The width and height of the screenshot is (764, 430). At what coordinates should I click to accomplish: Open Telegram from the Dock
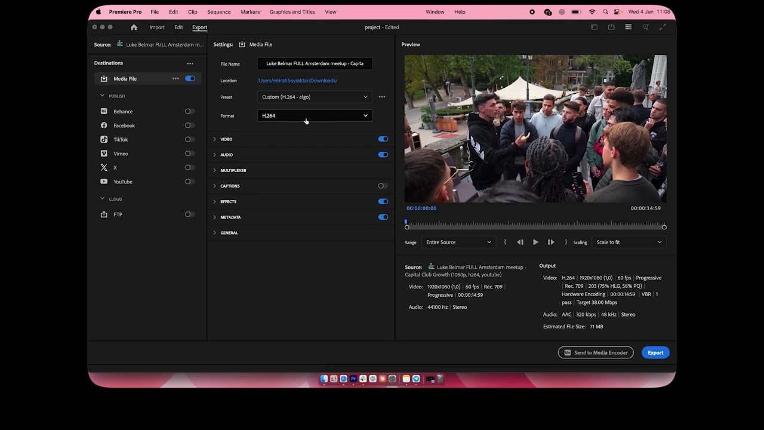416,379
